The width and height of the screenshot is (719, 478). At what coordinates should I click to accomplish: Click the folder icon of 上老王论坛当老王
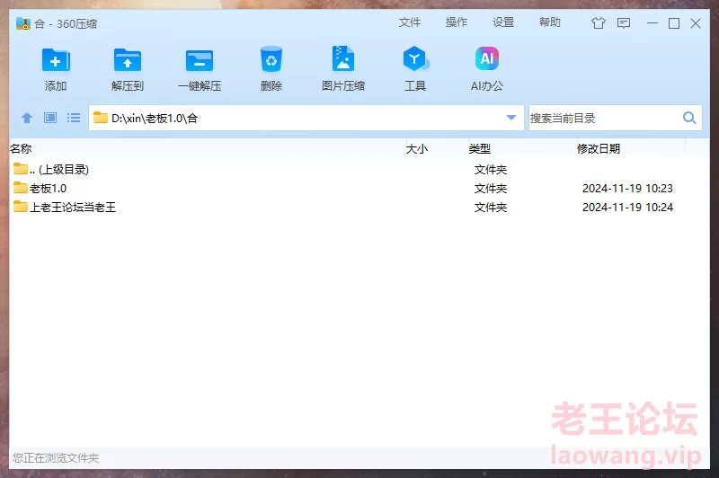(x=20, y=207)
